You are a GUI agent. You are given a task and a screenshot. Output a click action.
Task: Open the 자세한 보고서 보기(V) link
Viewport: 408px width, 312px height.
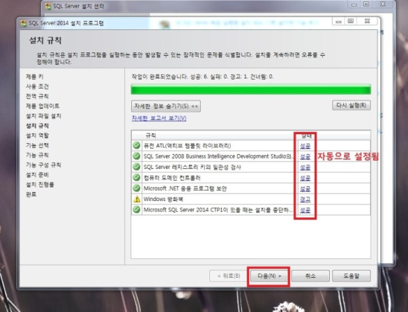click(159, 118)
